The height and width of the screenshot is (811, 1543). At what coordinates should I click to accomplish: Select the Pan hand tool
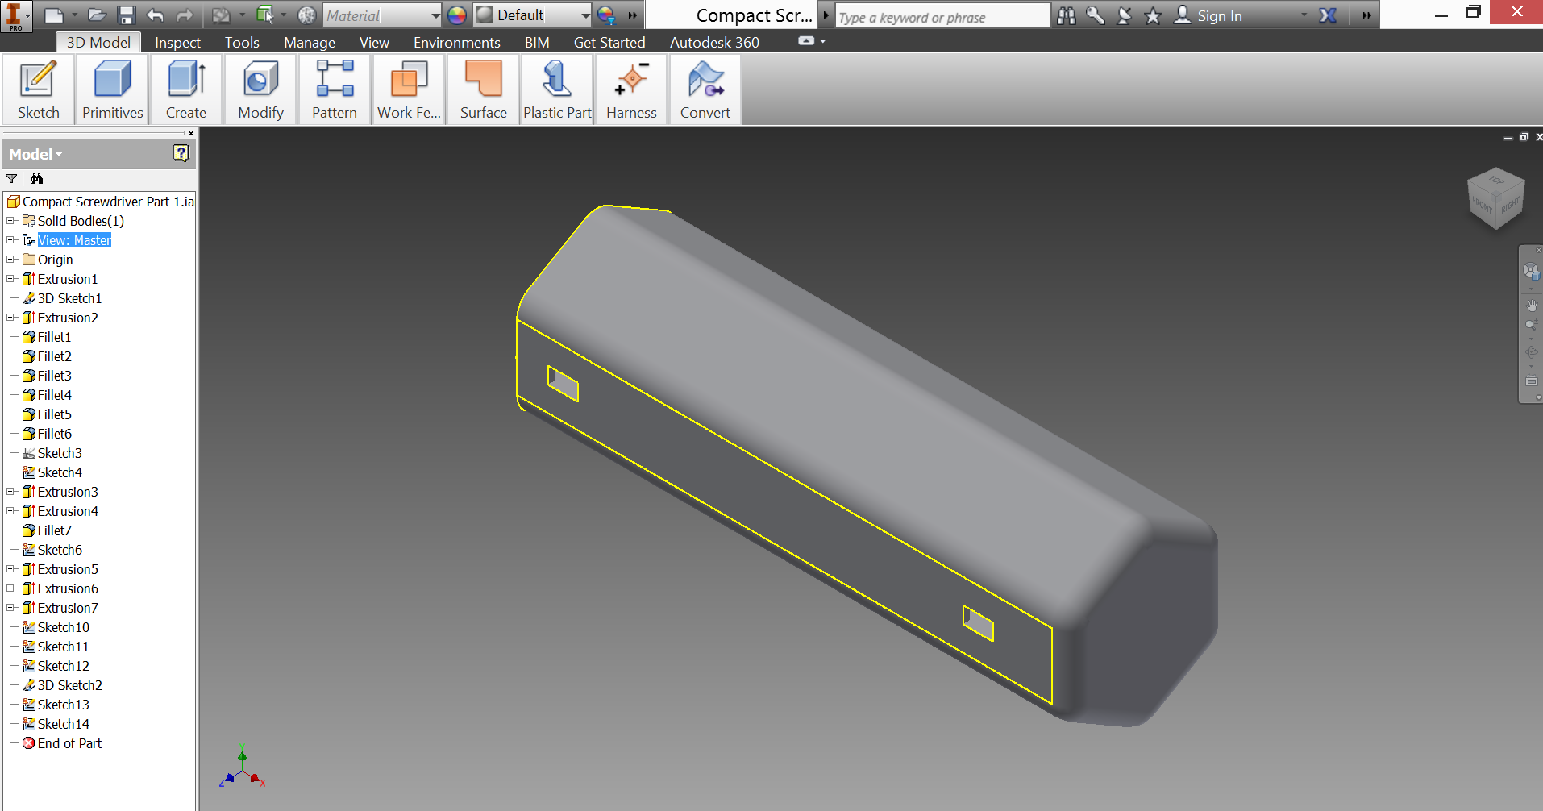point(1531,305)
